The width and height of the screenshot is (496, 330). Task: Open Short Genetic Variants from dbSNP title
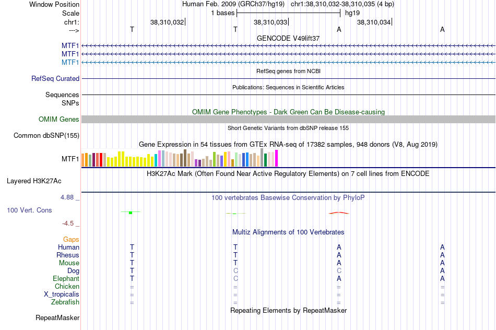click(288, 128)
